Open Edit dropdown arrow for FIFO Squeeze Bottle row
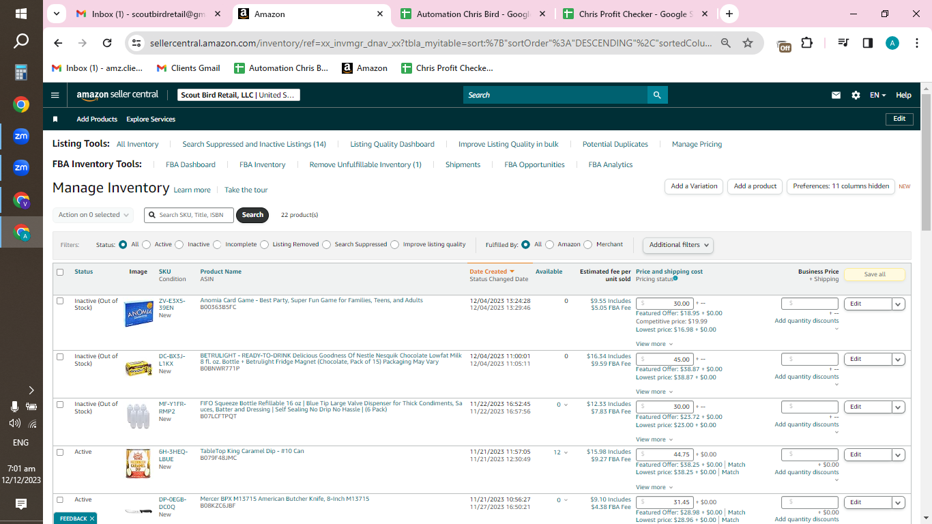Image resolution: width=932 pixels, height=524 pixels. tap(898, 407)
